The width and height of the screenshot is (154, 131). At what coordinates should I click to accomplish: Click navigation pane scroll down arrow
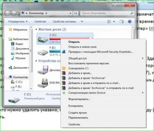tap(31, 89)
